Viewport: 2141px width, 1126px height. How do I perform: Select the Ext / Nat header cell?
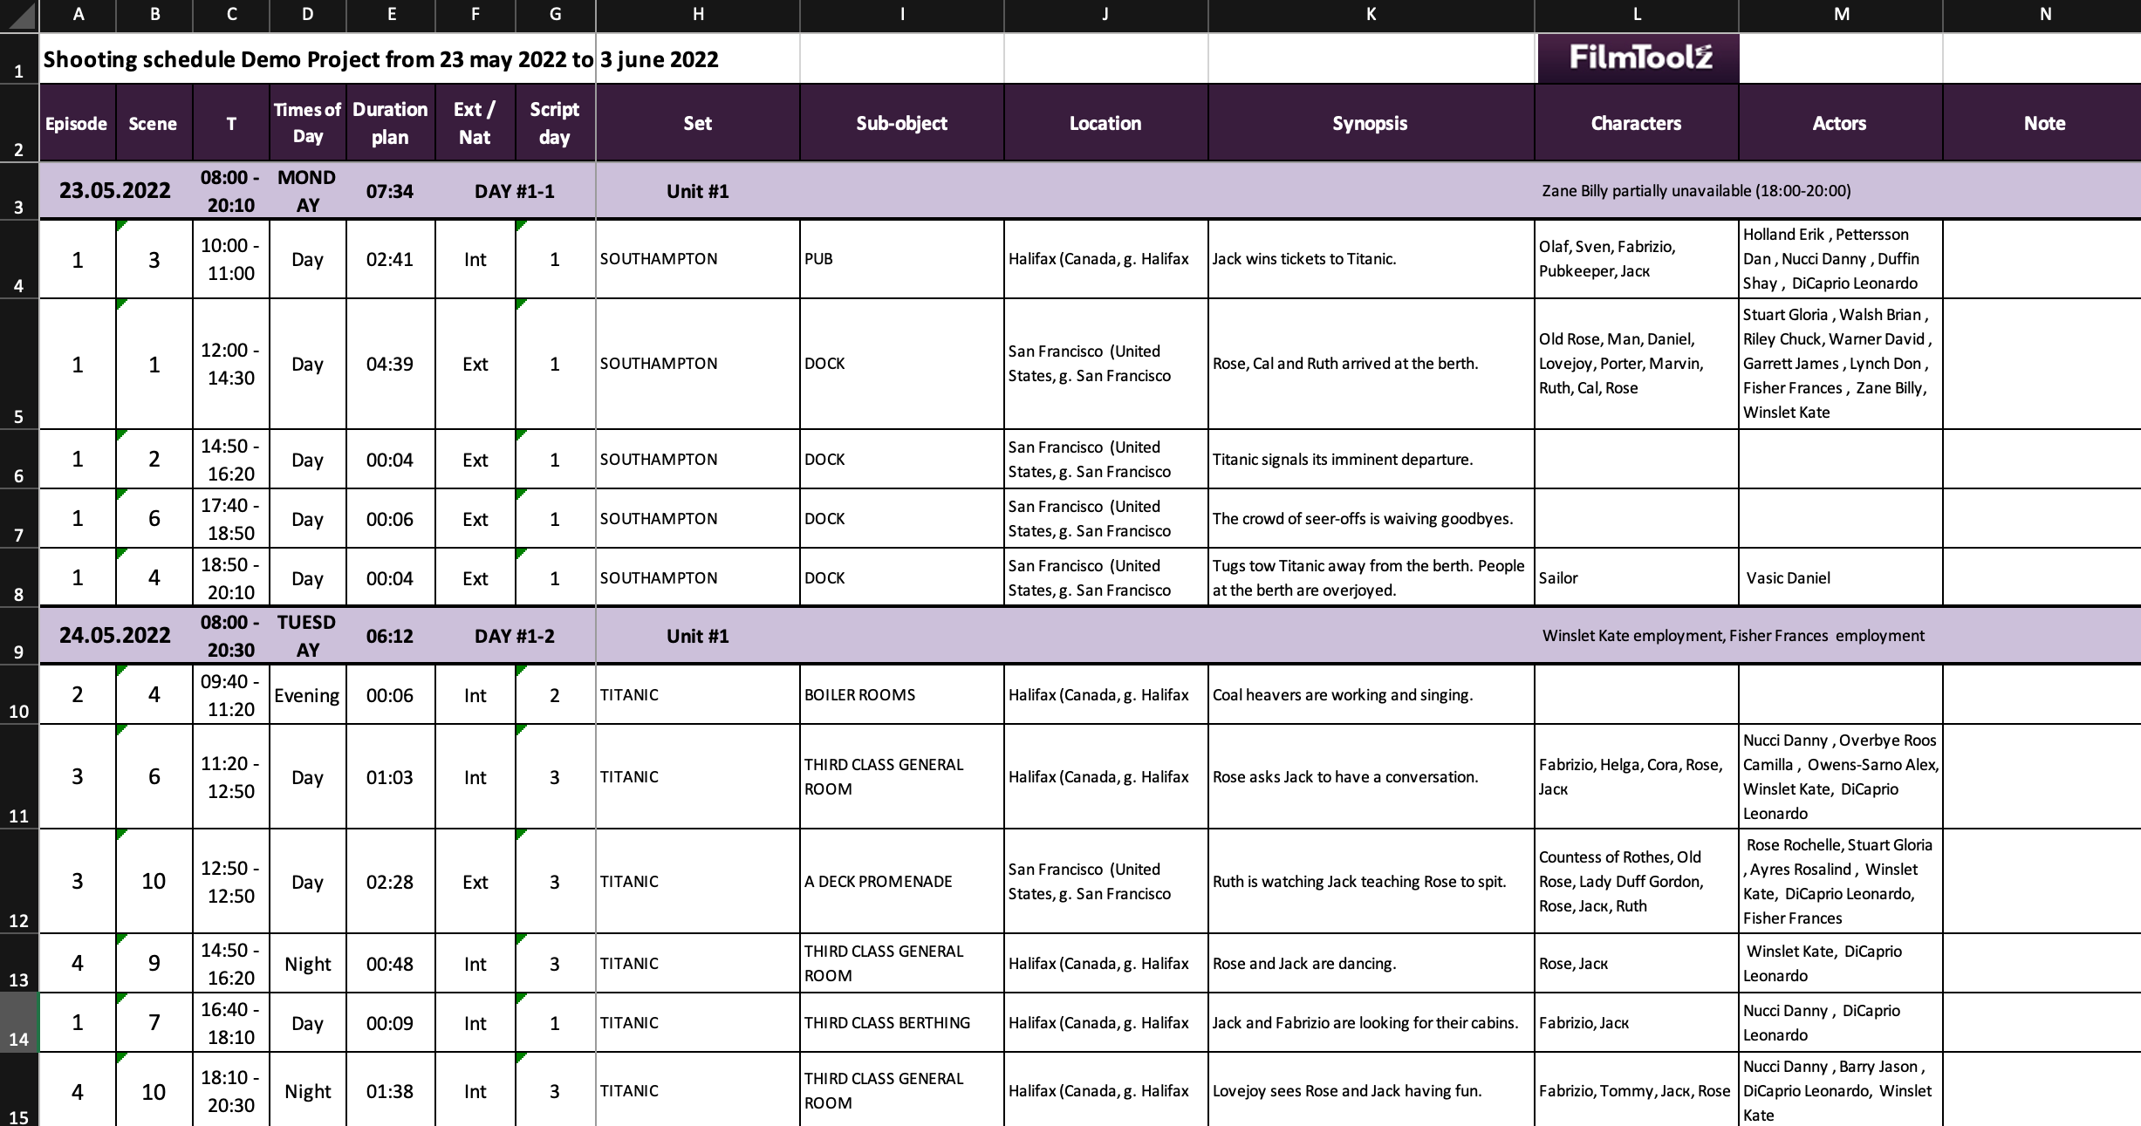pos(475,123)
